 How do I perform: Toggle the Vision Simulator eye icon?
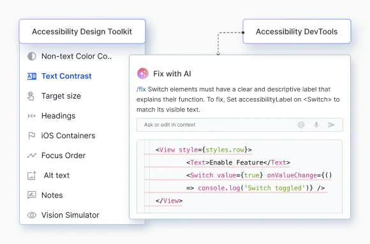(x=32, y=215)
